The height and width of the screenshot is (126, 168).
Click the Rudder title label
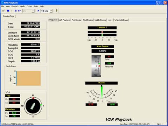pyautogui.click(x=101, y=83)
